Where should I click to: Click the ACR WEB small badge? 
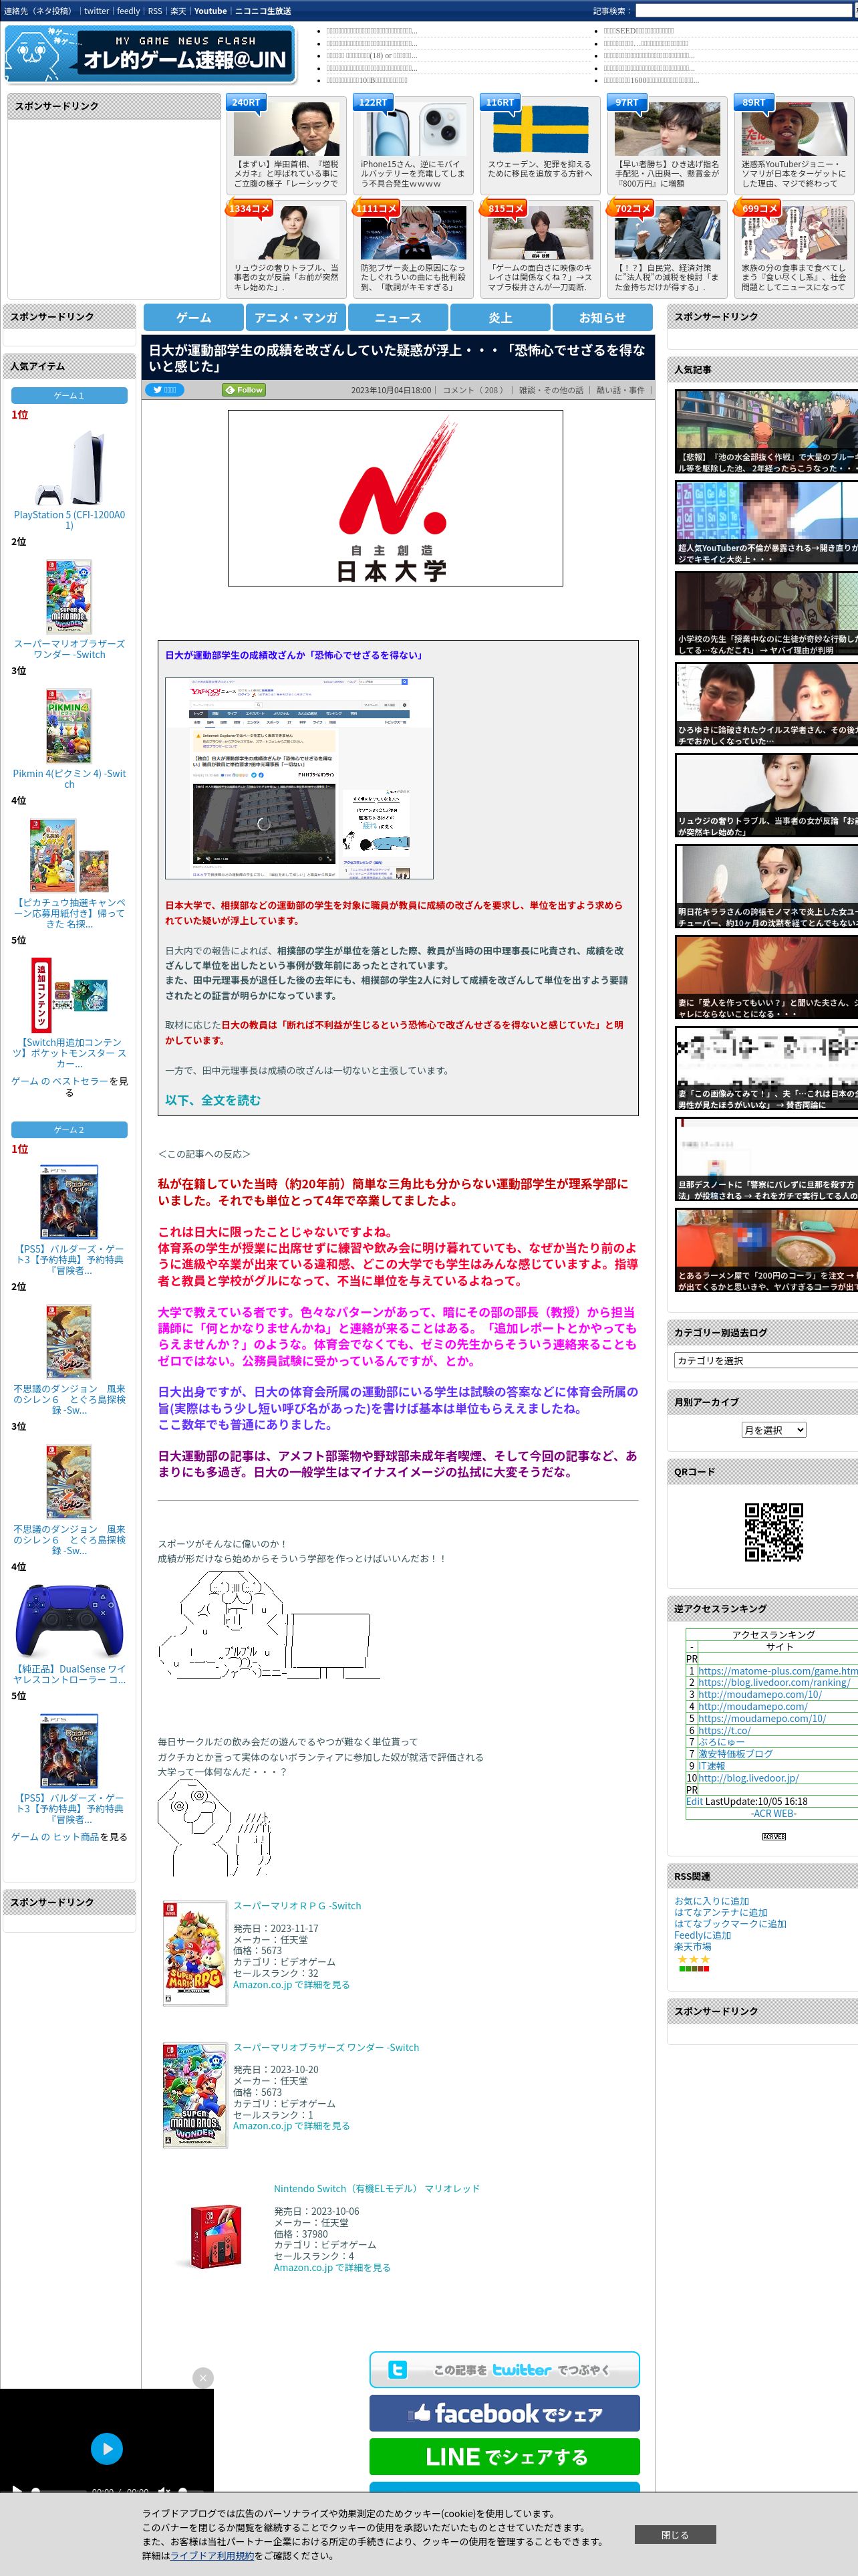point(773,1837)
